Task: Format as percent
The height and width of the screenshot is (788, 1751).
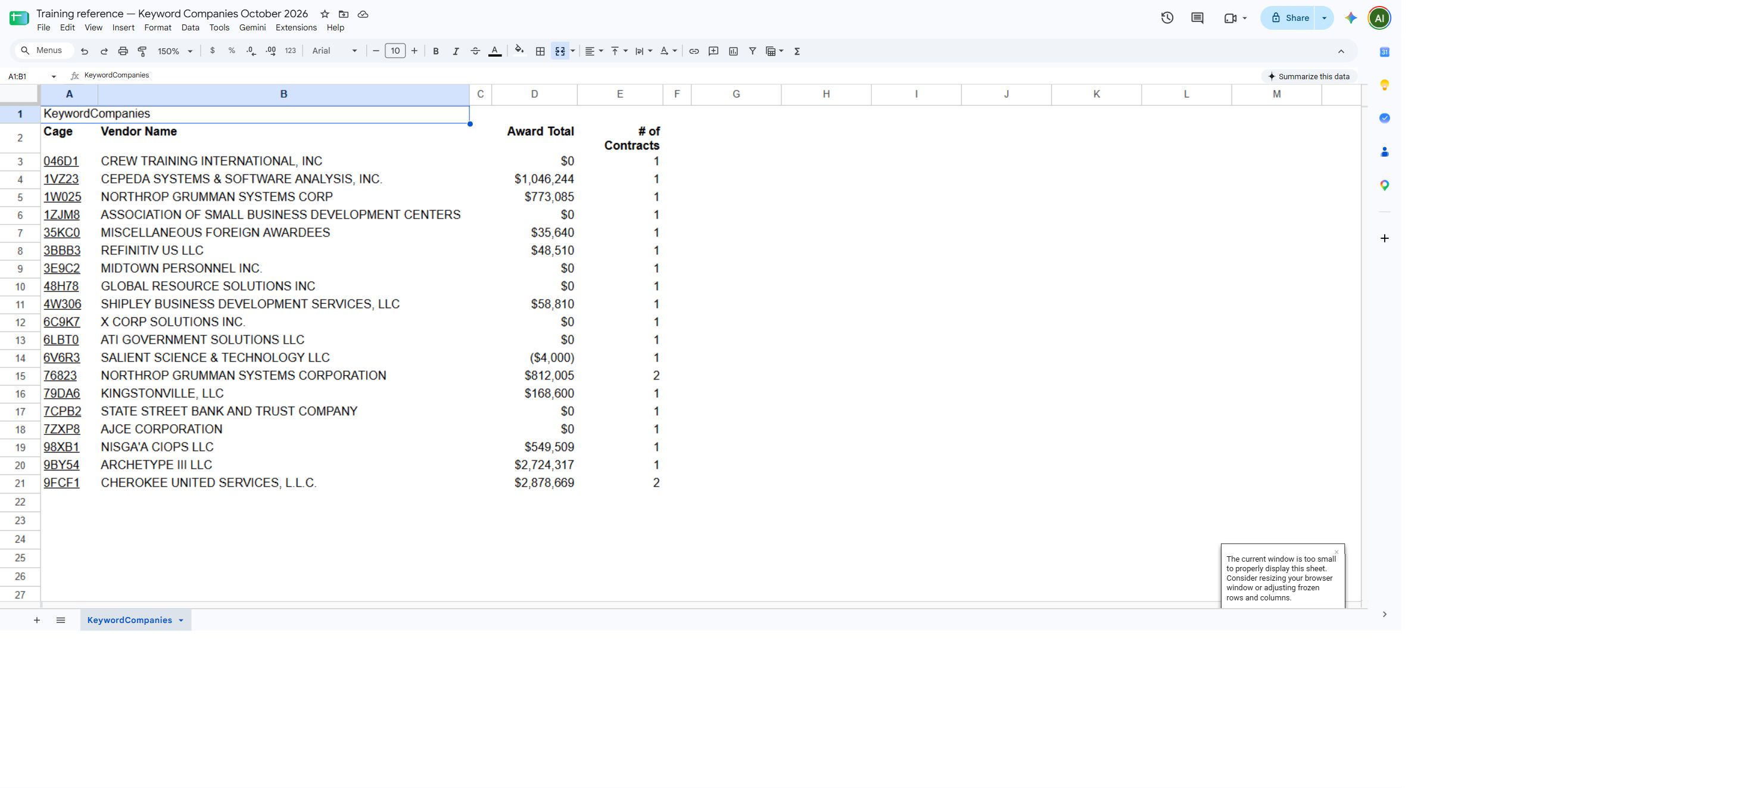Action: [x=232, y=51]
